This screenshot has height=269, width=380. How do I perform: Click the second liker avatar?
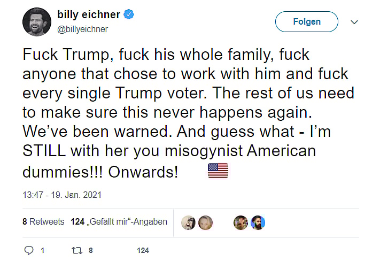click(206, 222)
